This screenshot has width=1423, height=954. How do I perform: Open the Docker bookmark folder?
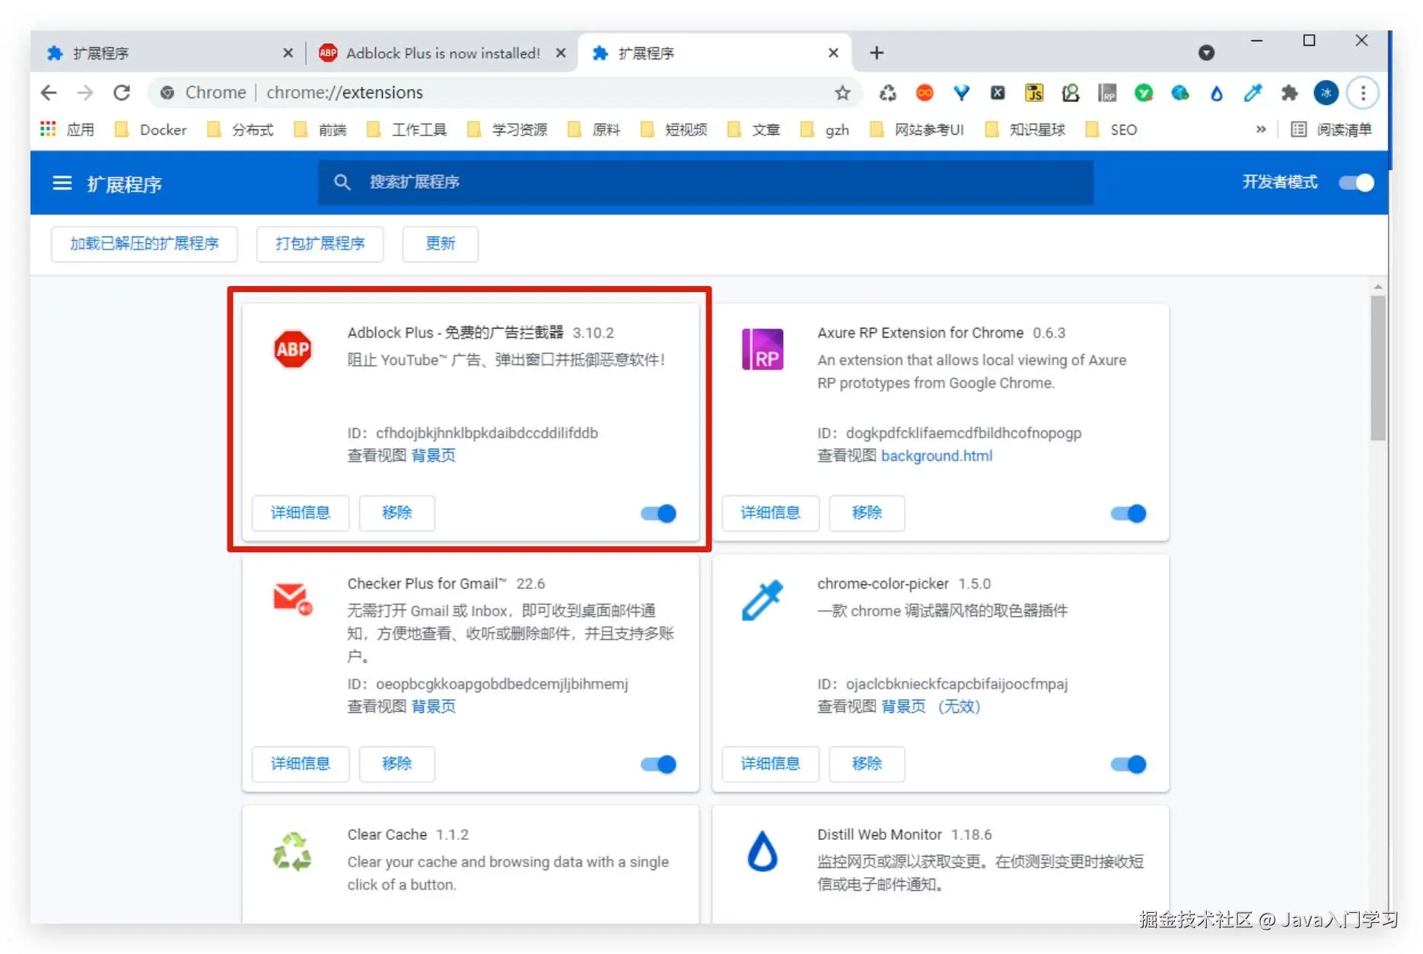coord(151,129)
